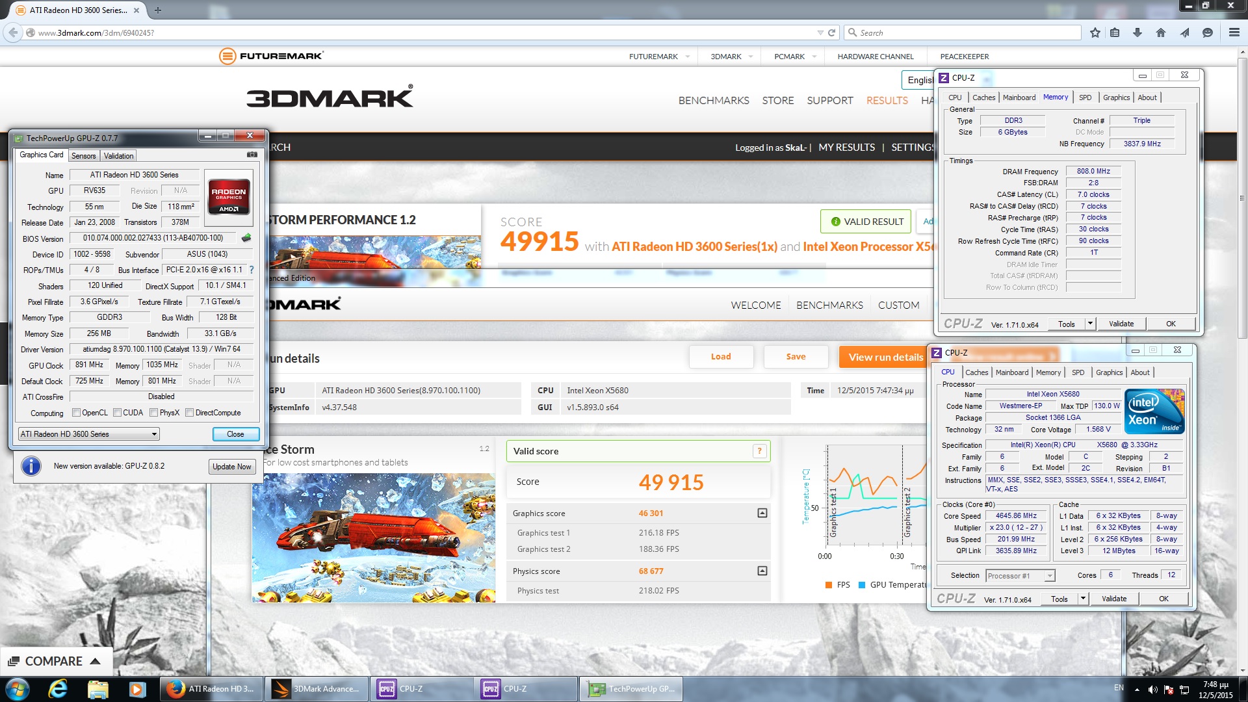Show hidden tray icons arrow
Image resolution: width=1248 pixels, height=702 pixels.
click(x=1136, y=690)
